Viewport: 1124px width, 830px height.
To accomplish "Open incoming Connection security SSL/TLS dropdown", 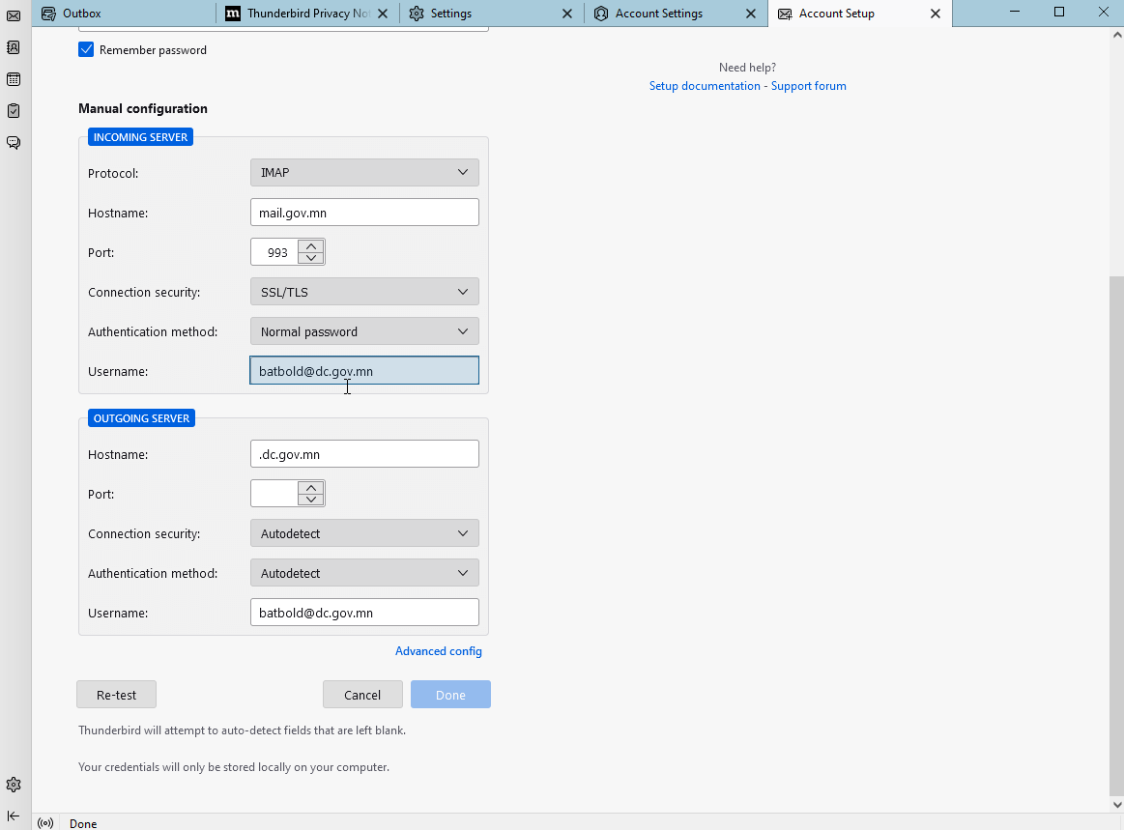I will (364, 292).
